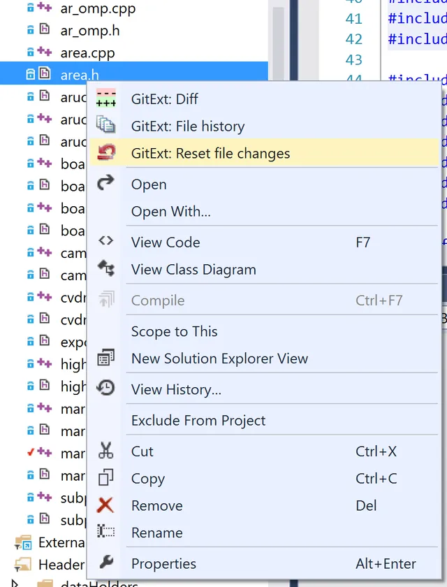447x587 pixels.
Task: Select area.cpp file in the tree
Action: tap(87, 52)
